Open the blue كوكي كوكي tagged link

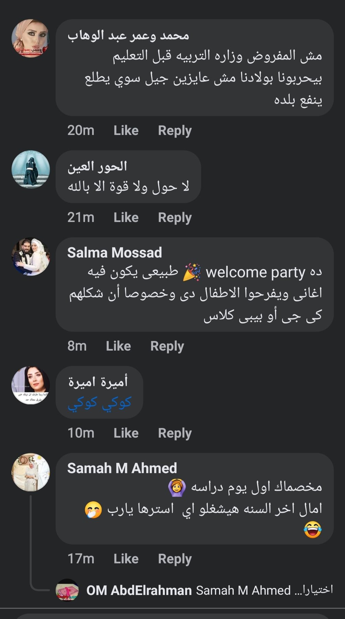99,403
